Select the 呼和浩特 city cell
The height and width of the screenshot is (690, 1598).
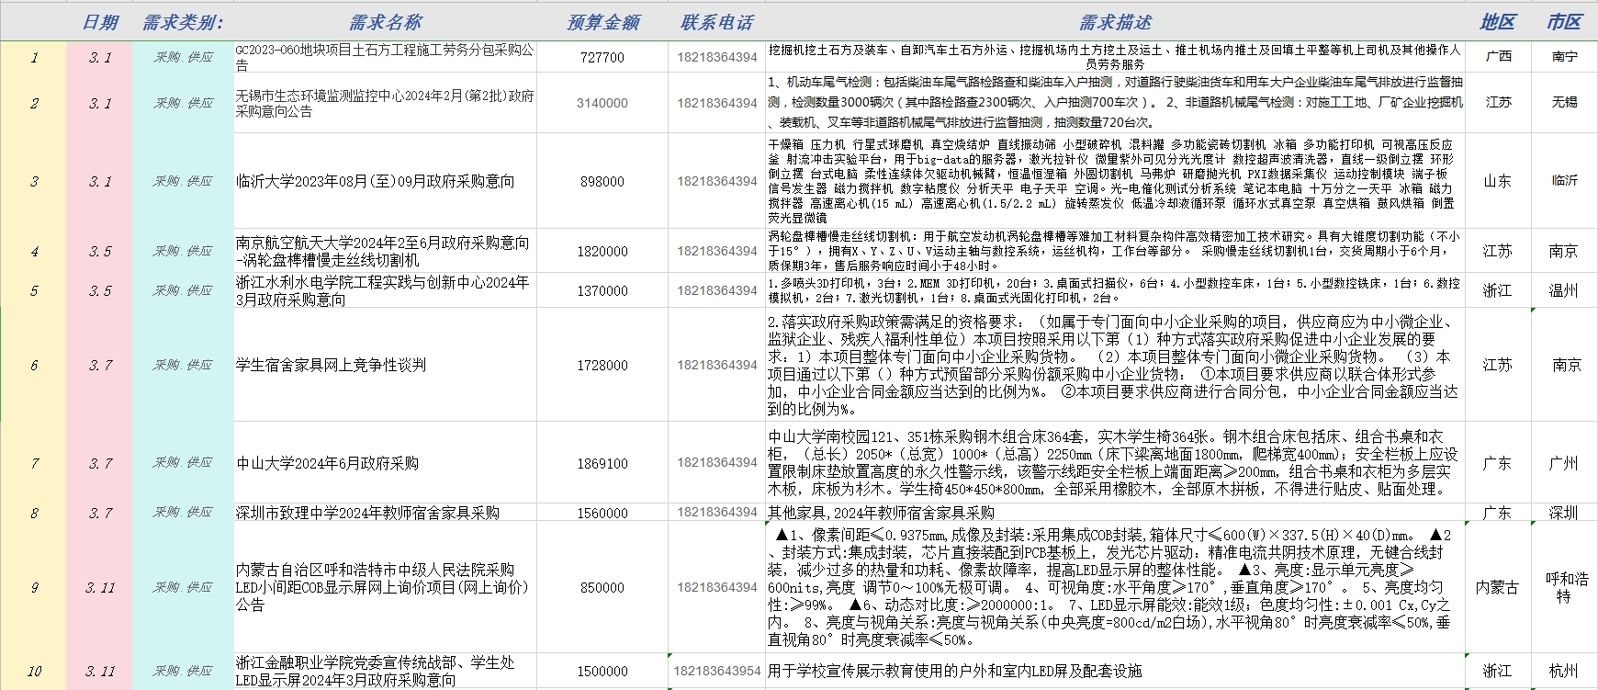[x=1564, y=587]
